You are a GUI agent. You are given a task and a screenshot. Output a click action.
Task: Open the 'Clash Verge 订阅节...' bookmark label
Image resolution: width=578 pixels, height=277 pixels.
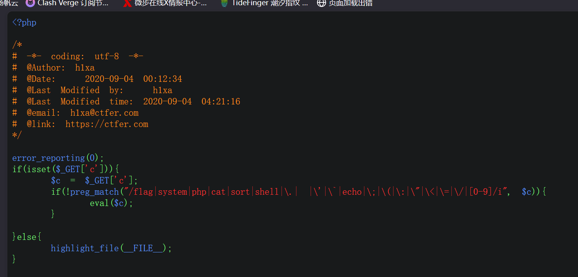73,3
